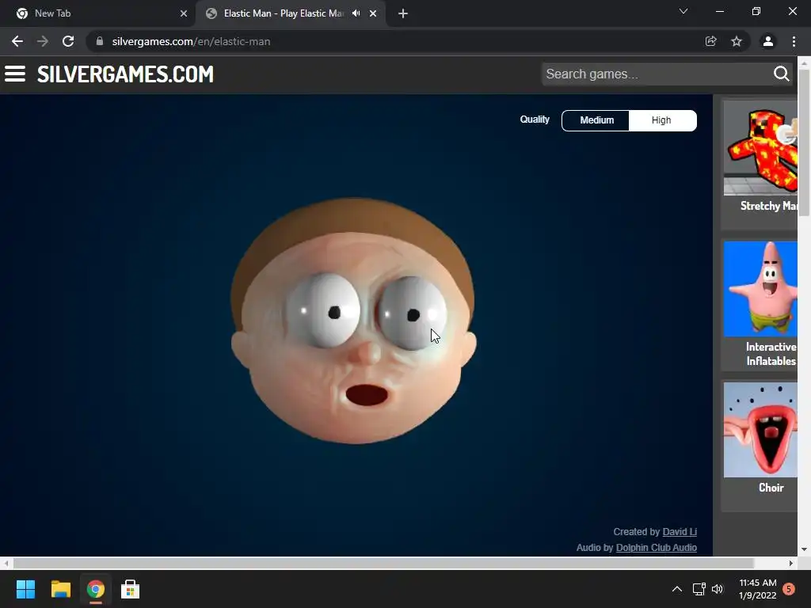The height and width of the screenshot is (608, 811).
Task: Bookmark this tab with star icon
Action: (x=737, y=41)
